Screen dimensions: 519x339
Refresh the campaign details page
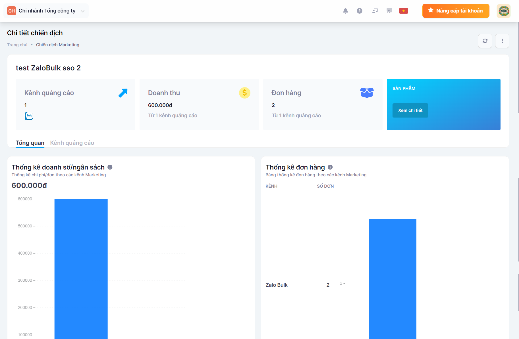point(485,41)
